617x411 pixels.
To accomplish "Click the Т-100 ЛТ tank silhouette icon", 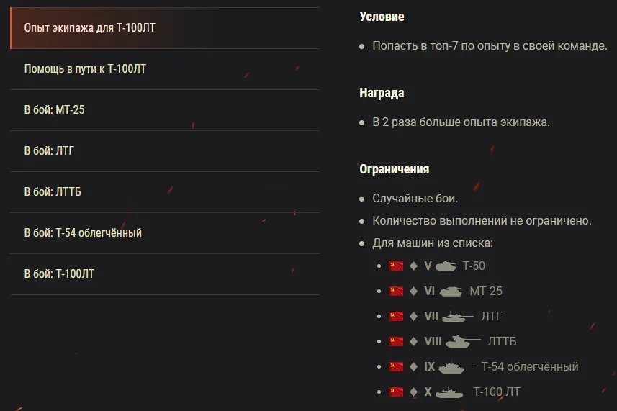I will pos(451,392).
